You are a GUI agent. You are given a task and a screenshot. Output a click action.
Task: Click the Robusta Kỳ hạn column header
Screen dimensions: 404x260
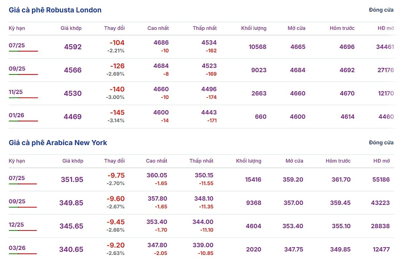pos(17,28)
